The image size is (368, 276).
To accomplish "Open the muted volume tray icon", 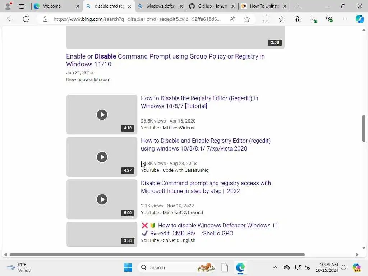I will click(x=307, y=267).
